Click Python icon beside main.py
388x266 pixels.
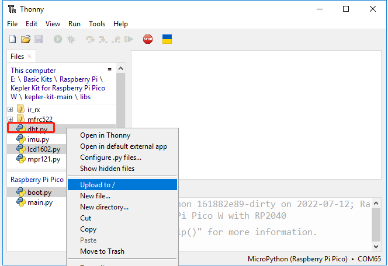21,202
